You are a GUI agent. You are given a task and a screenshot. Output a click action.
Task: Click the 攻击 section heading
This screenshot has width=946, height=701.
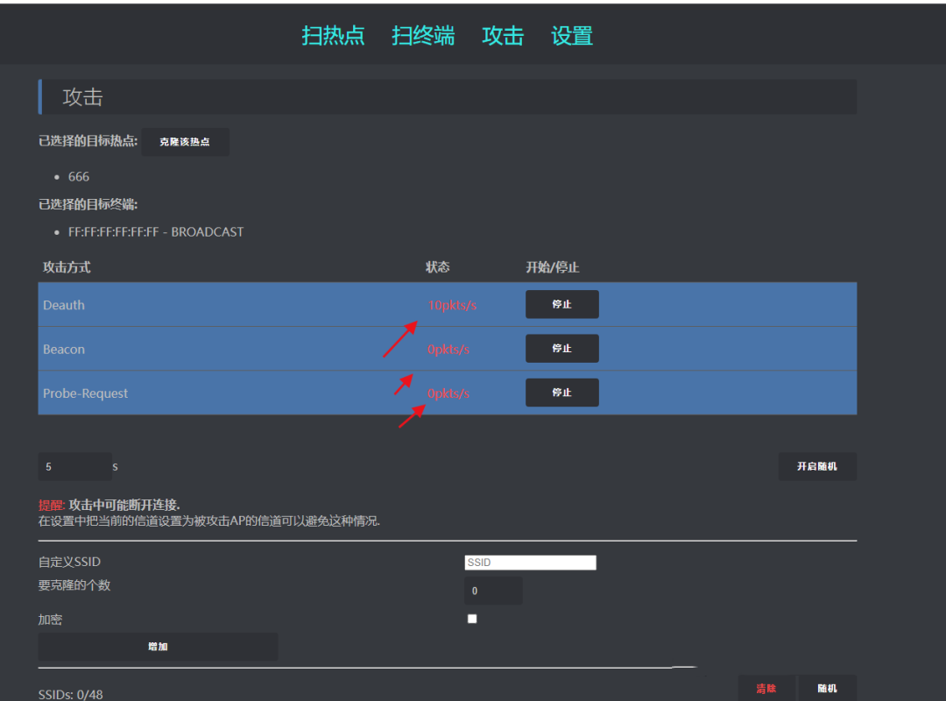83,96
